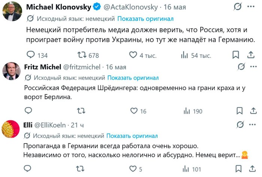This screenshot has height=177, width=262.
Task: Show original German text of Klonovsky's tweet
Action: pos(145,19)
